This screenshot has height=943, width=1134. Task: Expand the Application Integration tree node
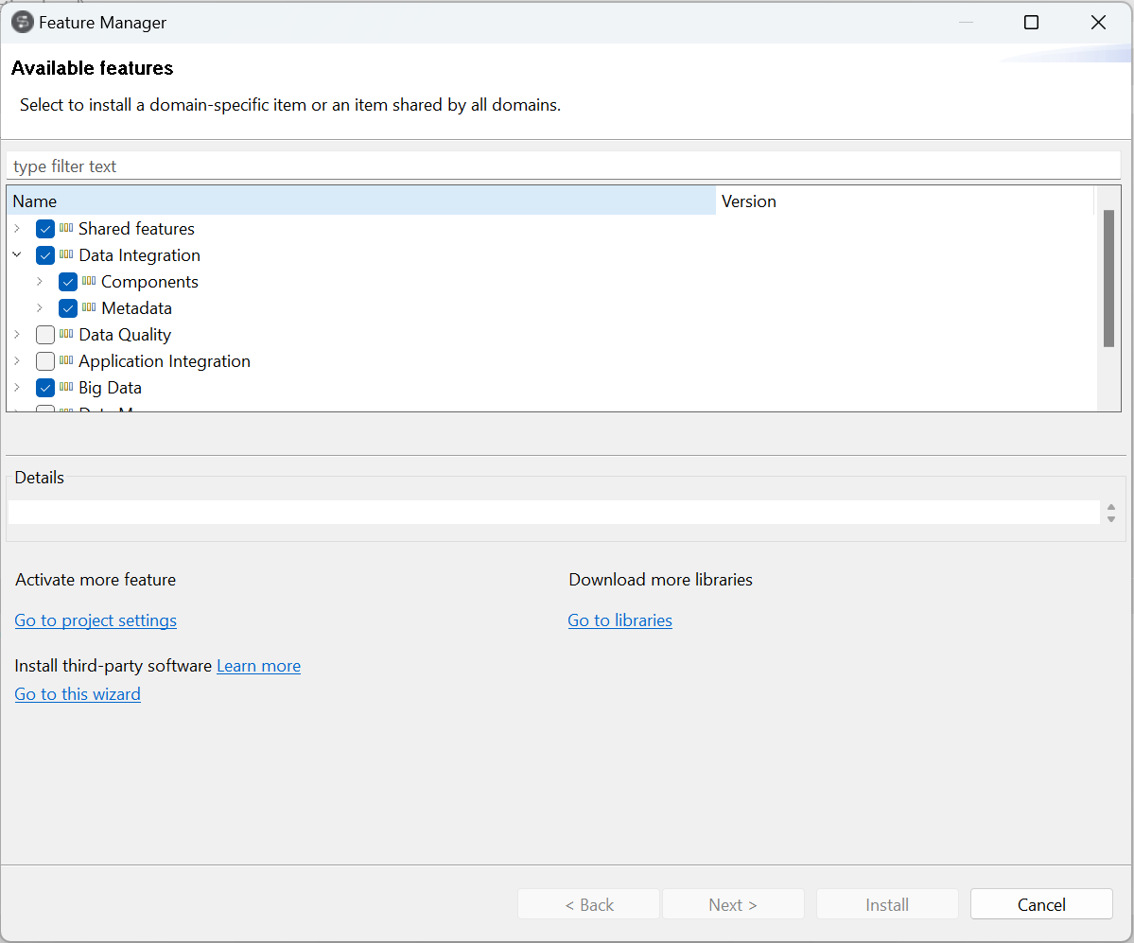(x=16, y=360)
